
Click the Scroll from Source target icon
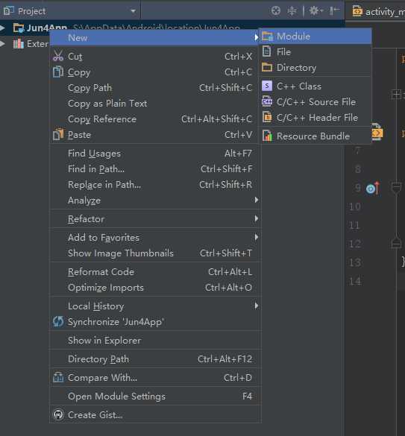275,11
